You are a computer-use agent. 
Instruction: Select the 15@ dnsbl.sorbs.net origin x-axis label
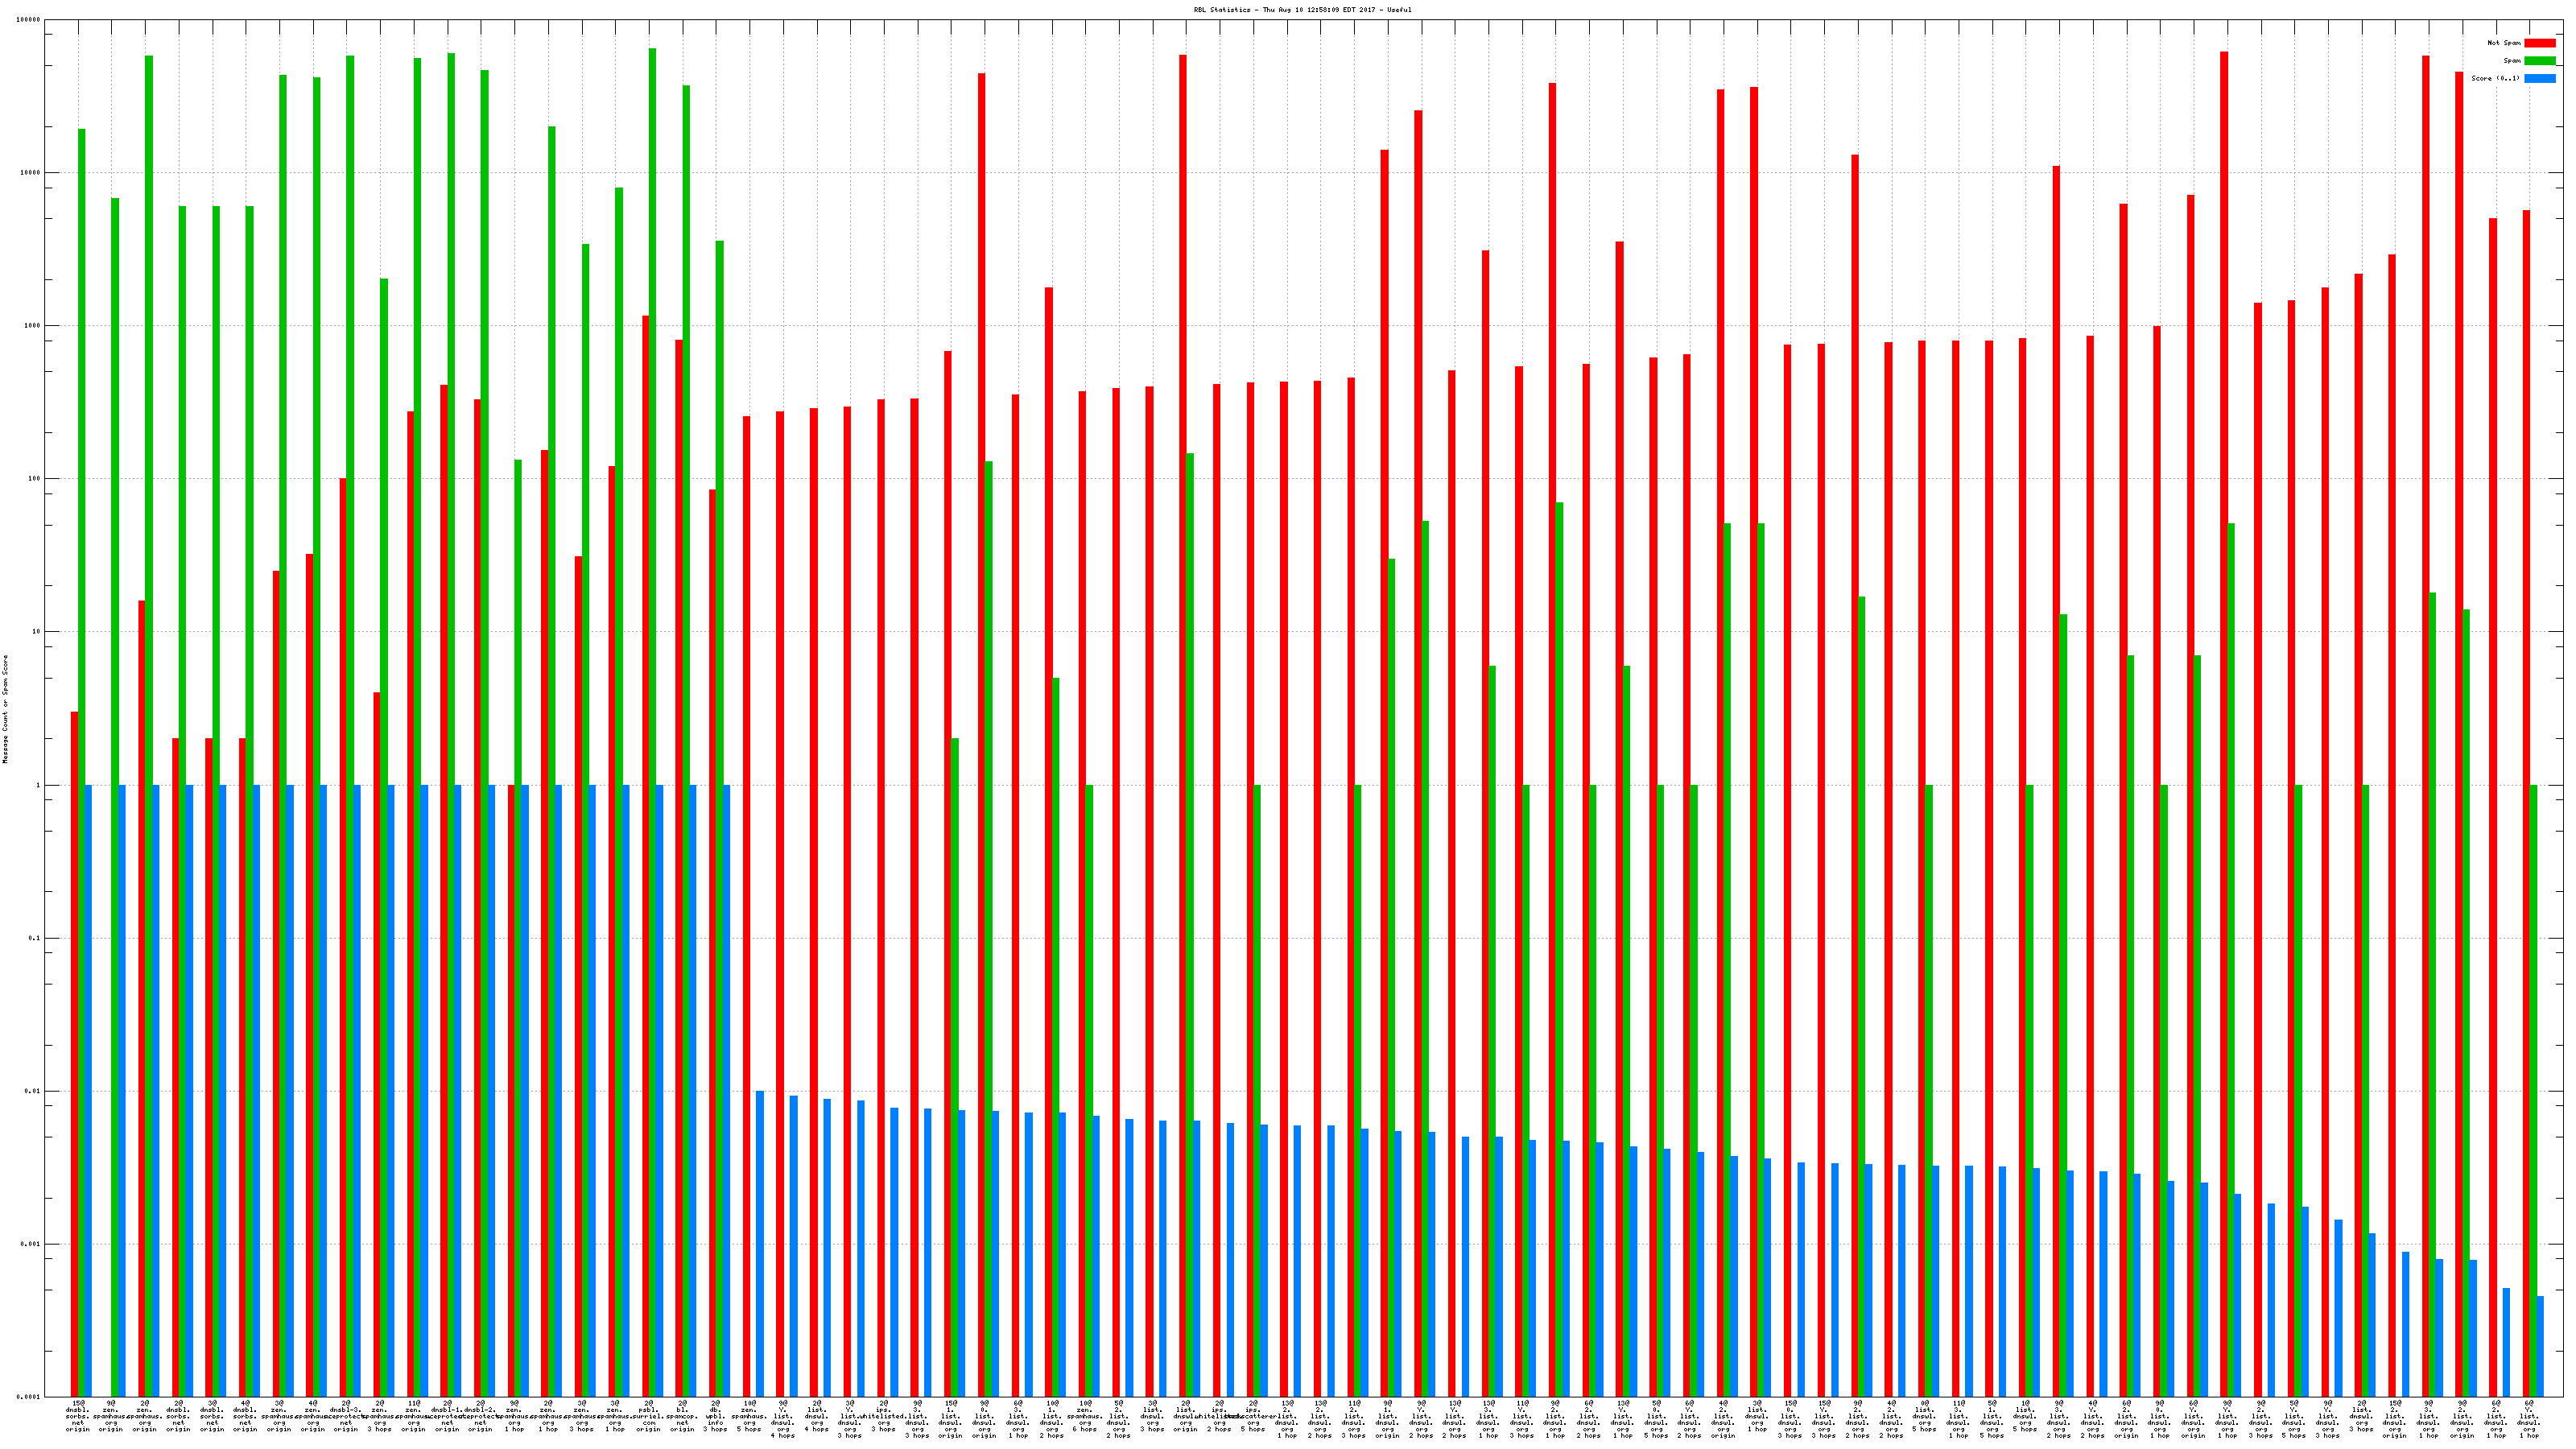78,1417
